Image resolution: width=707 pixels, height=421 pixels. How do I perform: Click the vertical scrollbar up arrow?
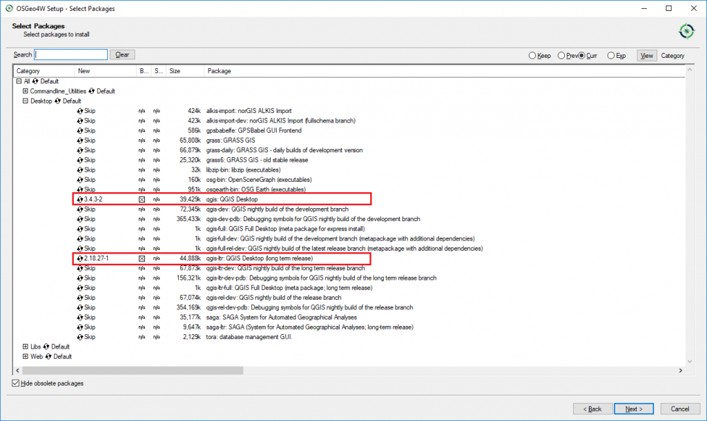click(690, 70)
